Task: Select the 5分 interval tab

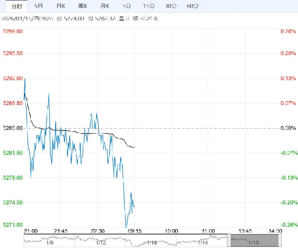Action: pos(127,6)
